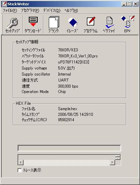The image size is (140, 185).
Task: Open the ヘルプ(H) menu
Action: pos(71,11)
